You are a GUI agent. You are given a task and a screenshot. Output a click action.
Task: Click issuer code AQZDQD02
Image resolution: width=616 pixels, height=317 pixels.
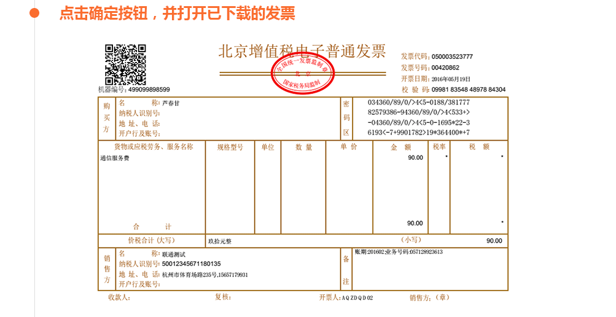[357, 298]
